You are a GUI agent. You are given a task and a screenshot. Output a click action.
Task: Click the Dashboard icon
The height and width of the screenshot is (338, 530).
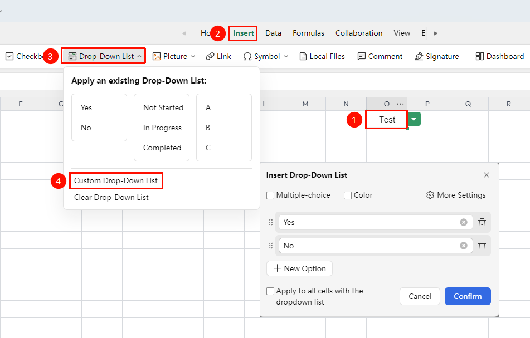pos(479,56)
